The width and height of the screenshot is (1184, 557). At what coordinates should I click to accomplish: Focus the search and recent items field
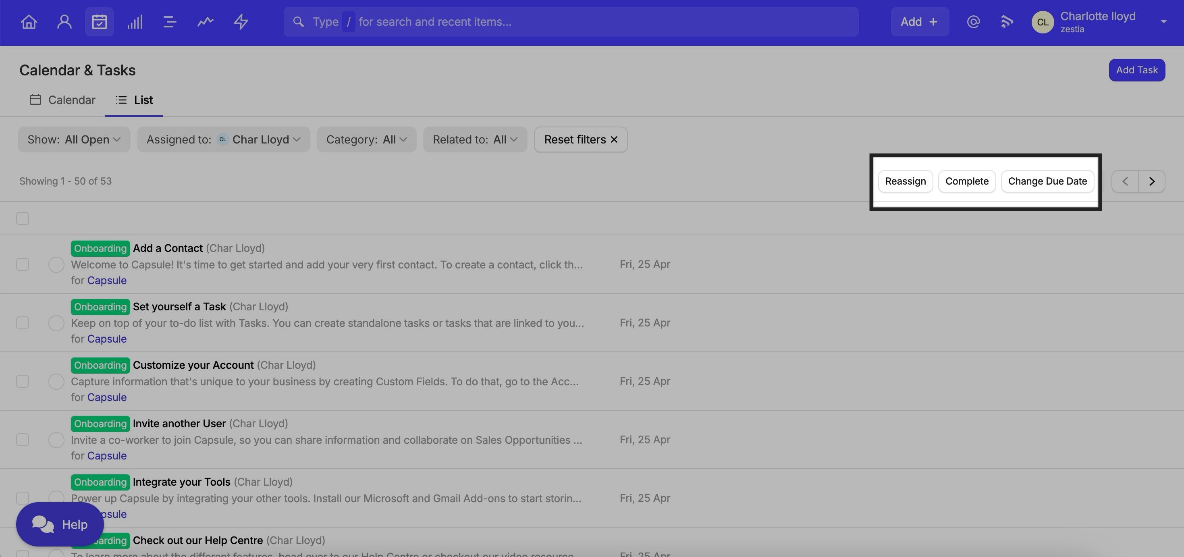pos(571,22)
